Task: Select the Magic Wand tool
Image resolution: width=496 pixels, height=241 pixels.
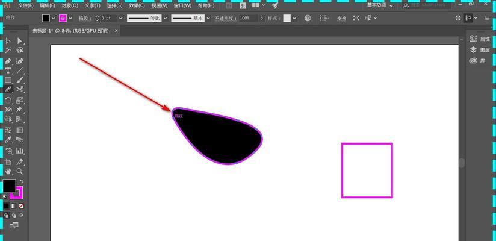Action: pyautogui.click(x=8, y=50)
